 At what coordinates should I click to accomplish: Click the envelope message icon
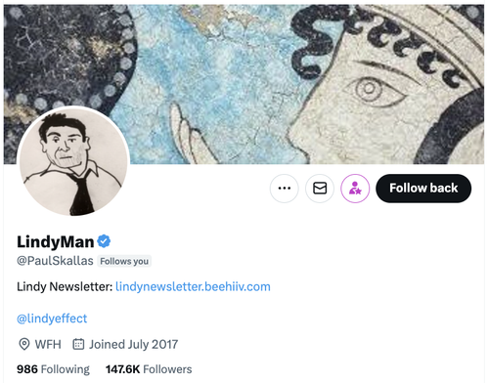(x=320, y=189)
